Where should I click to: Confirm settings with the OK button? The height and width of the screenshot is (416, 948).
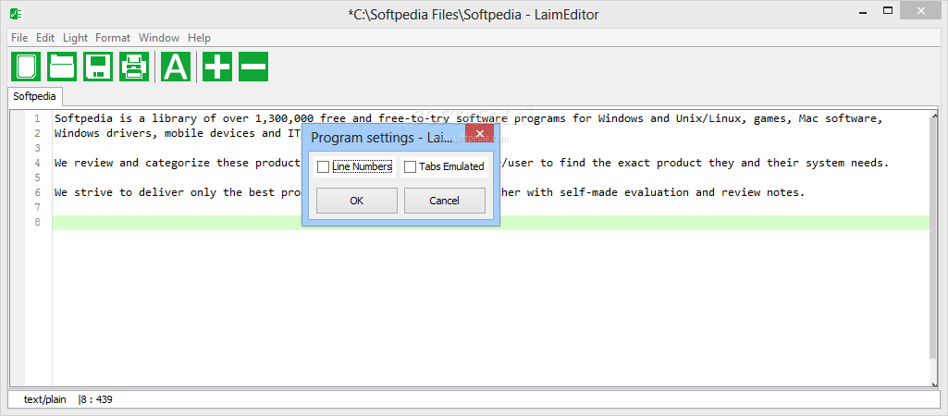357,201
